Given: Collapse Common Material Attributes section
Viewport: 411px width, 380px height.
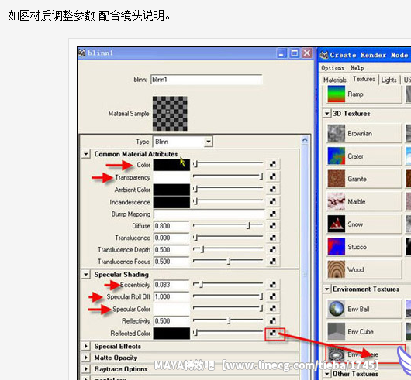Looking at the screenshot, I should coord(86,154).
